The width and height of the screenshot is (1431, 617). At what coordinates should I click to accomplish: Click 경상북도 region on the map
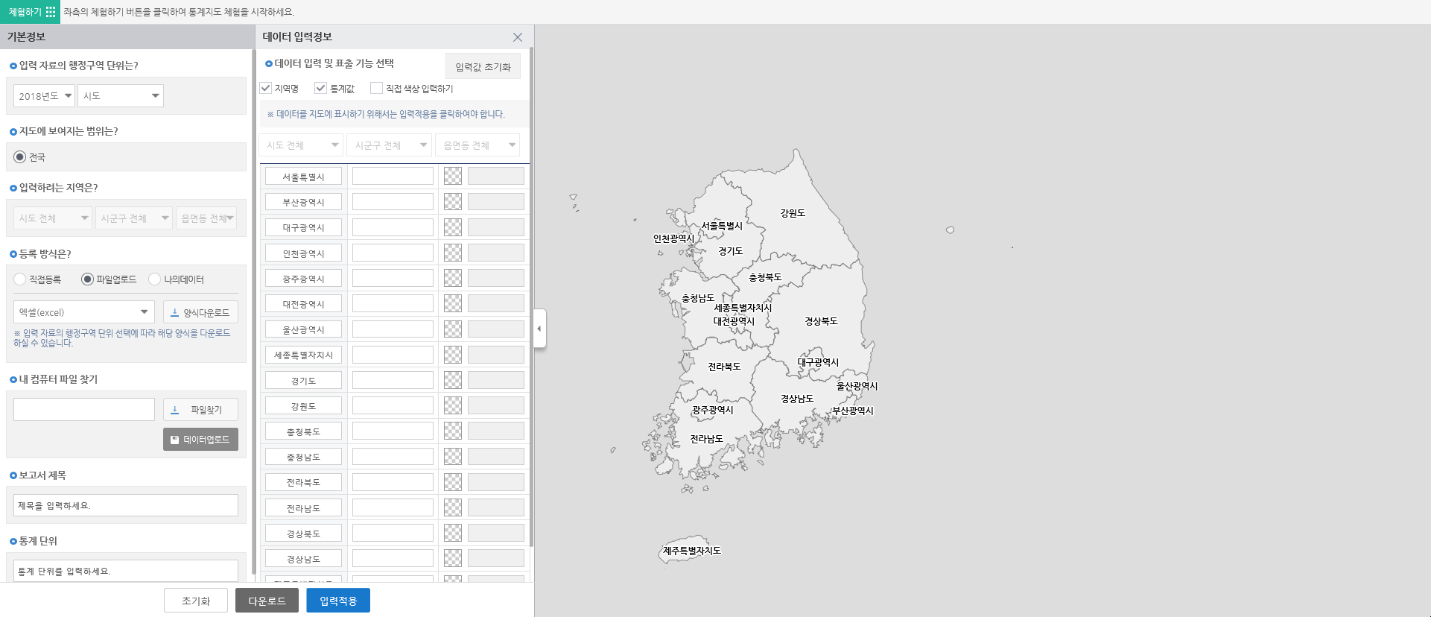pos(821,321)
